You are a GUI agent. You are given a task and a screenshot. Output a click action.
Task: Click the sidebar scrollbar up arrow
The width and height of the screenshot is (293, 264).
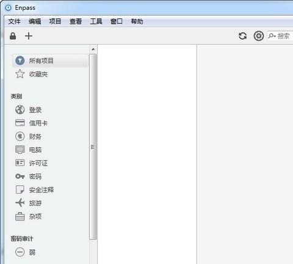point(93,50)
